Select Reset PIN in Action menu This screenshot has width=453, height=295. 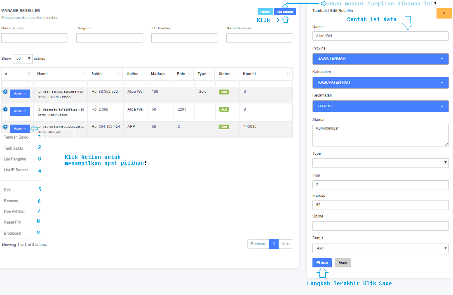coord(13,222)
